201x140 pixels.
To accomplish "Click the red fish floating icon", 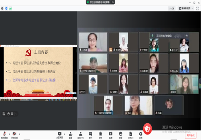I will 148,129.
